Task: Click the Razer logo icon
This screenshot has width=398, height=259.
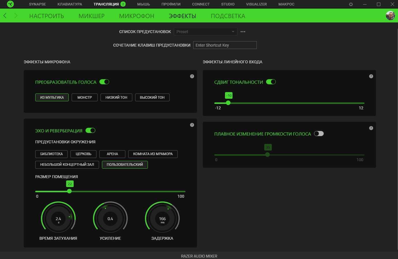Action: 10,4
